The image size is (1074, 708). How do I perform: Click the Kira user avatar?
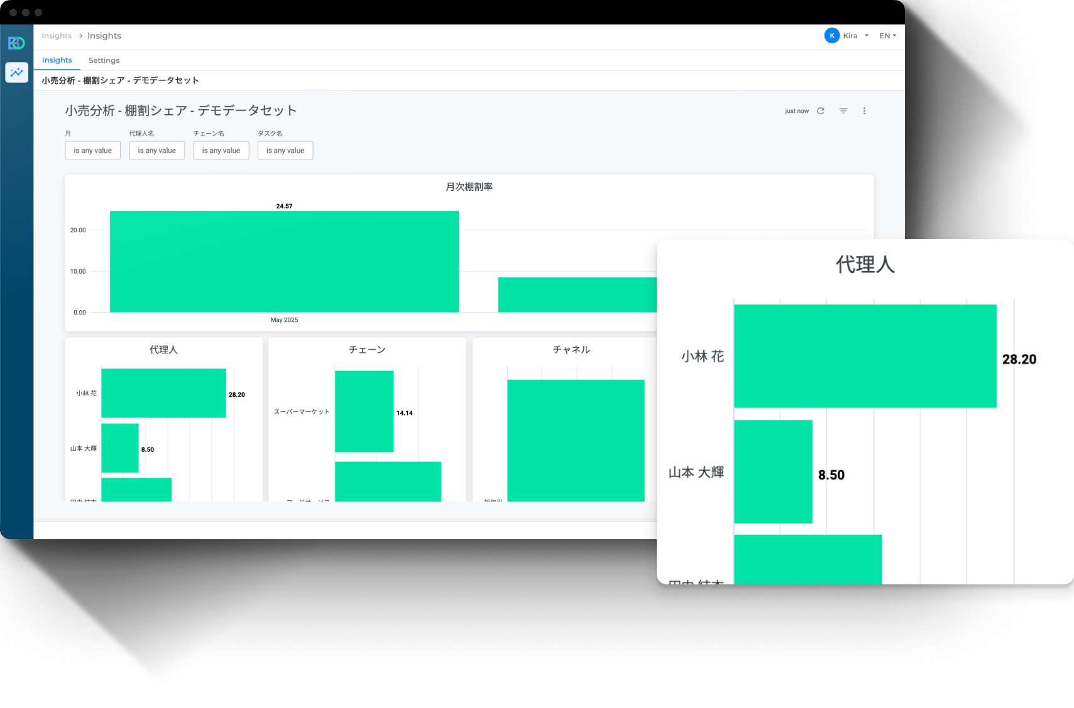(831, 36)
